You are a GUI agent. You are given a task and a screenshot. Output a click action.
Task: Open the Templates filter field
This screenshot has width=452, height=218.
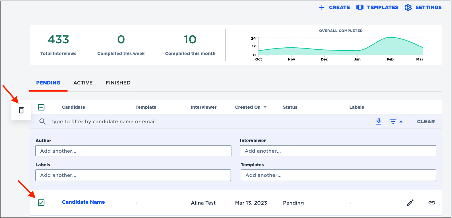pos(338,175)
